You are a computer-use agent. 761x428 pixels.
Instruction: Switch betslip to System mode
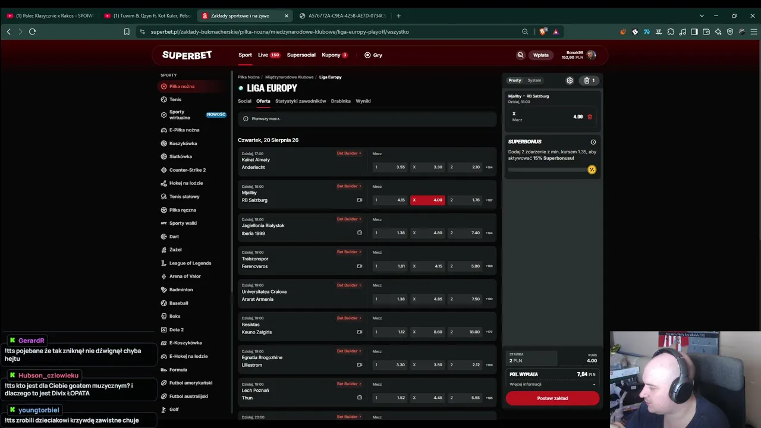(534, 80)
